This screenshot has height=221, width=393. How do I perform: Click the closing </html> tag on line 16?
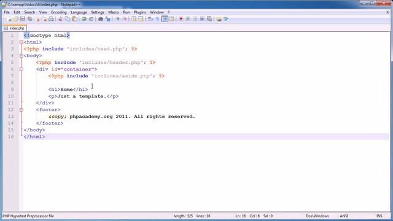(x=34, y=137)
